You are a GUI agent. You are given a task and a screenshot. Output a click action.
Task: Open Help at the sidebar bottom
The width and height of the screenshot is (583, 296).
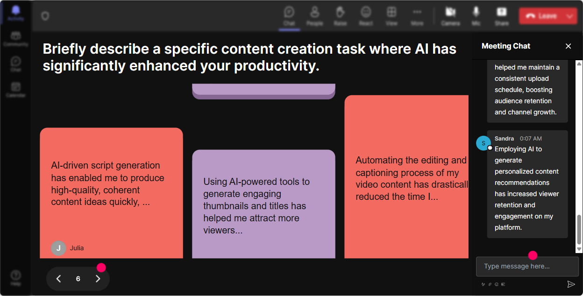[x=15, y=277]
